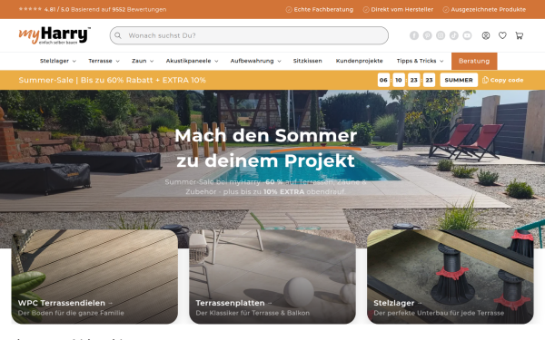Click the myHarry logo
545x340 pixels.
(54, 35)
